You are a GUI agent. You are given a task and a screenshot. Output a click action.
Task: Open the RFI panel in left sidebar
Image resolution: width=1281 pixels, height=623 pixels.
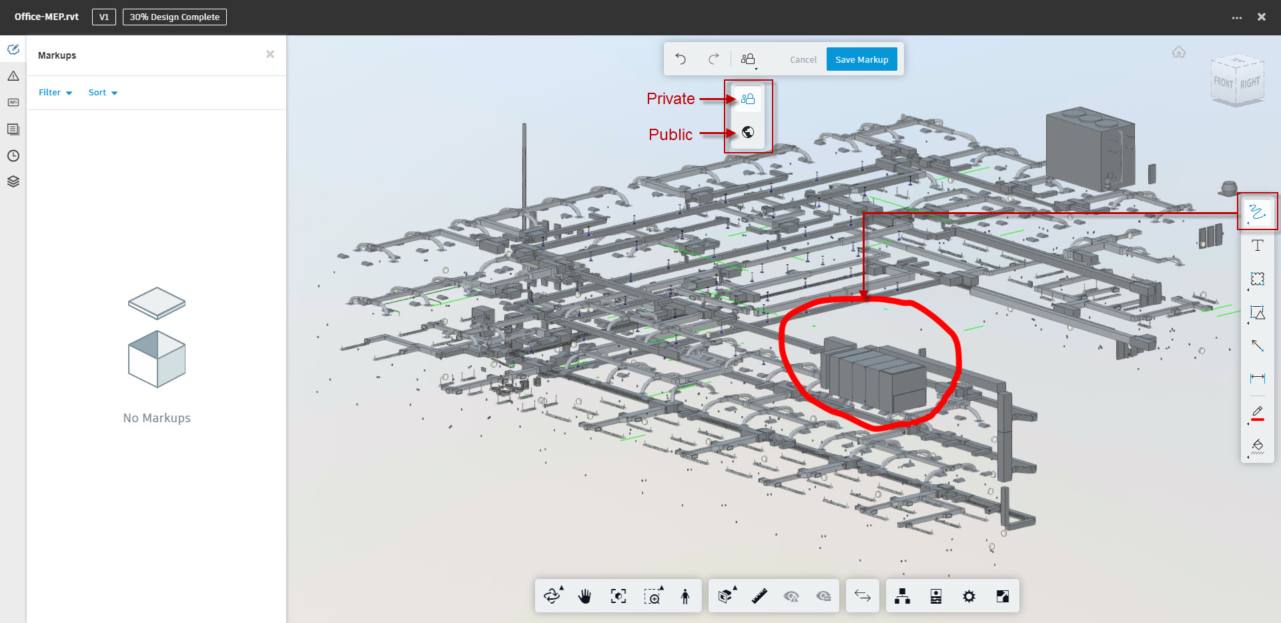[x=13, y=102]
